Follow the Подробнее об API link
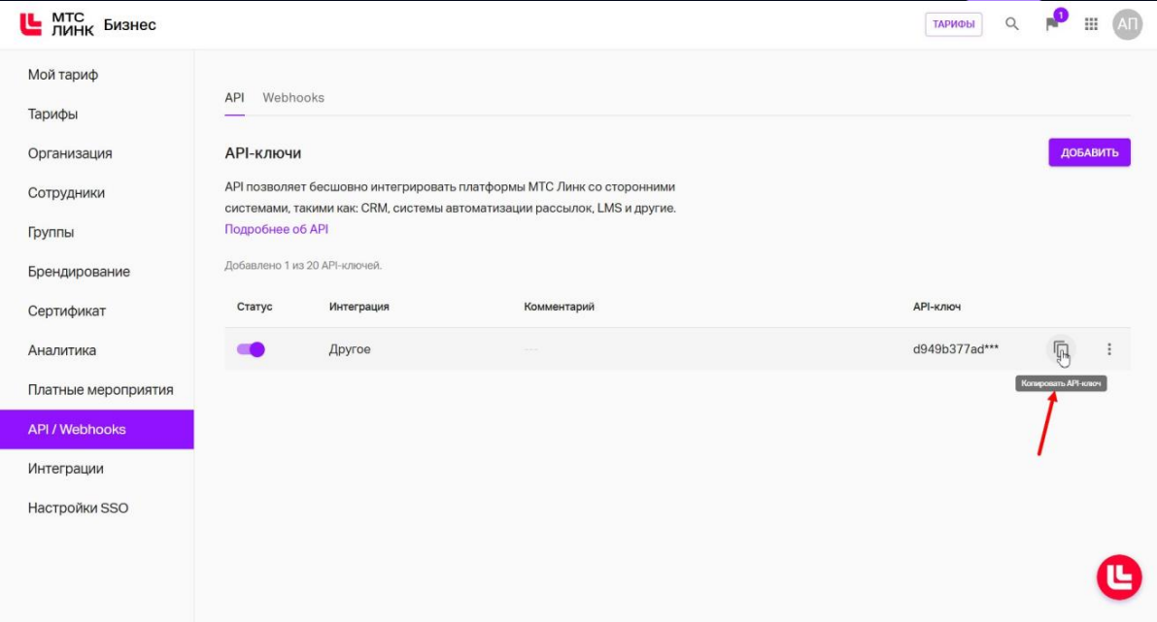Image resolution: width=1157 pixels, height=622 pixels. 277,229
